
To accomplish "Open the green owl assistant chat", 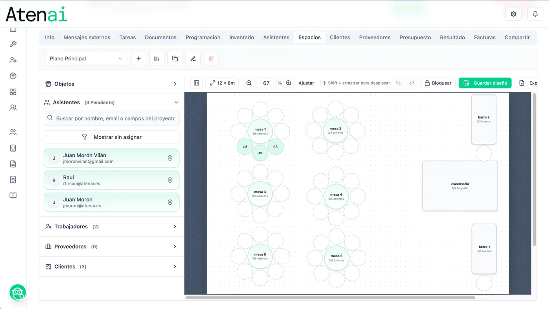I will (x=18, y=293).
